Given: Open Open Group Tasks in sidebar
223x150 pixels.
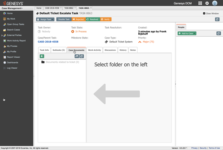Looking at the screenshot, I should (15, 24).
